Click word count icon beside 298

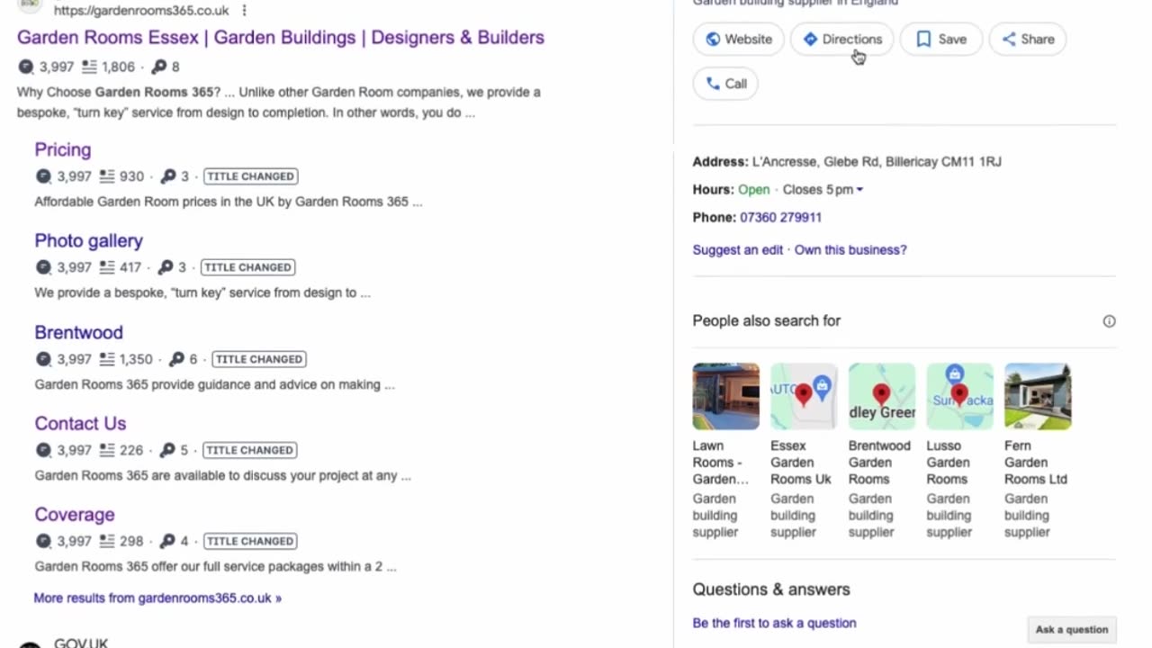[x=107, y=541]
